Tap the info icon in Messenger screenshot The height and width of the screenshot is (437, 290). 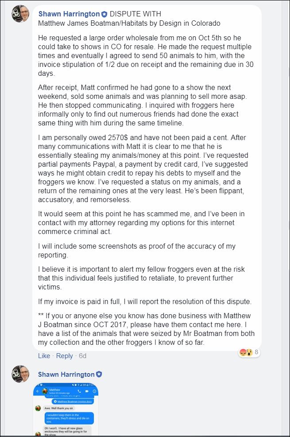click(94, 391)
